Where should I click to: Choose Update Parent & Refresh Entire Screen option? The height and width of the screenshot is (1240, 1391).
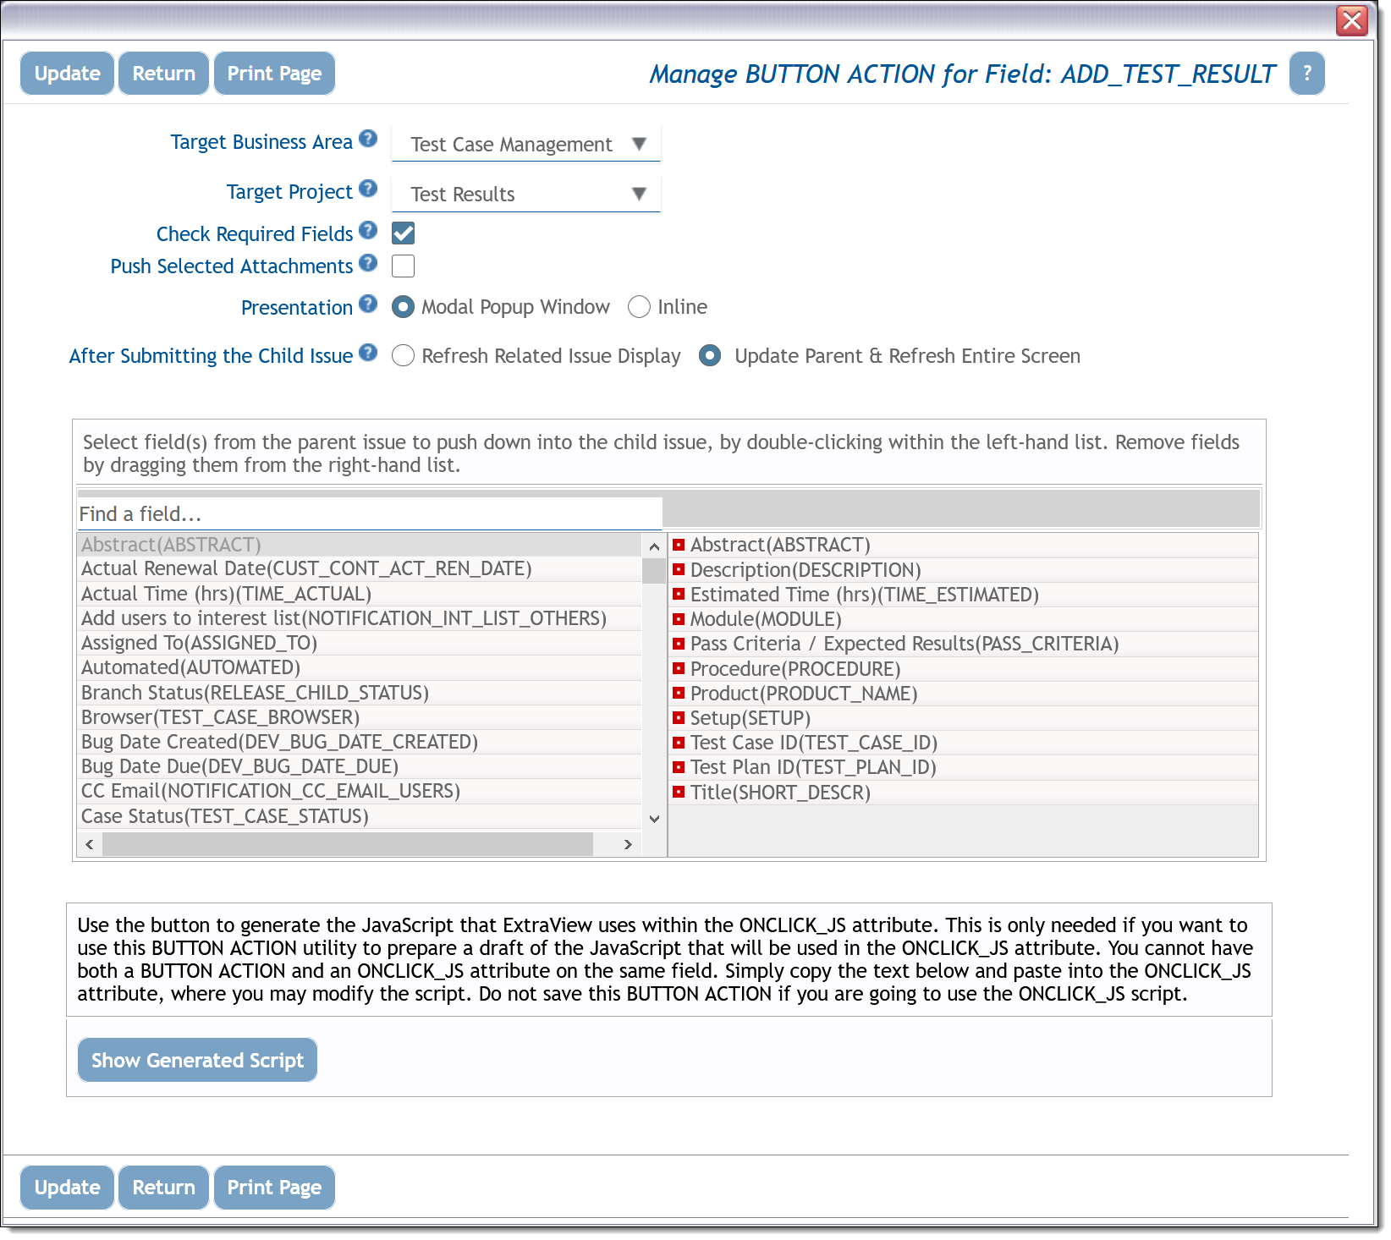(710, 356)
